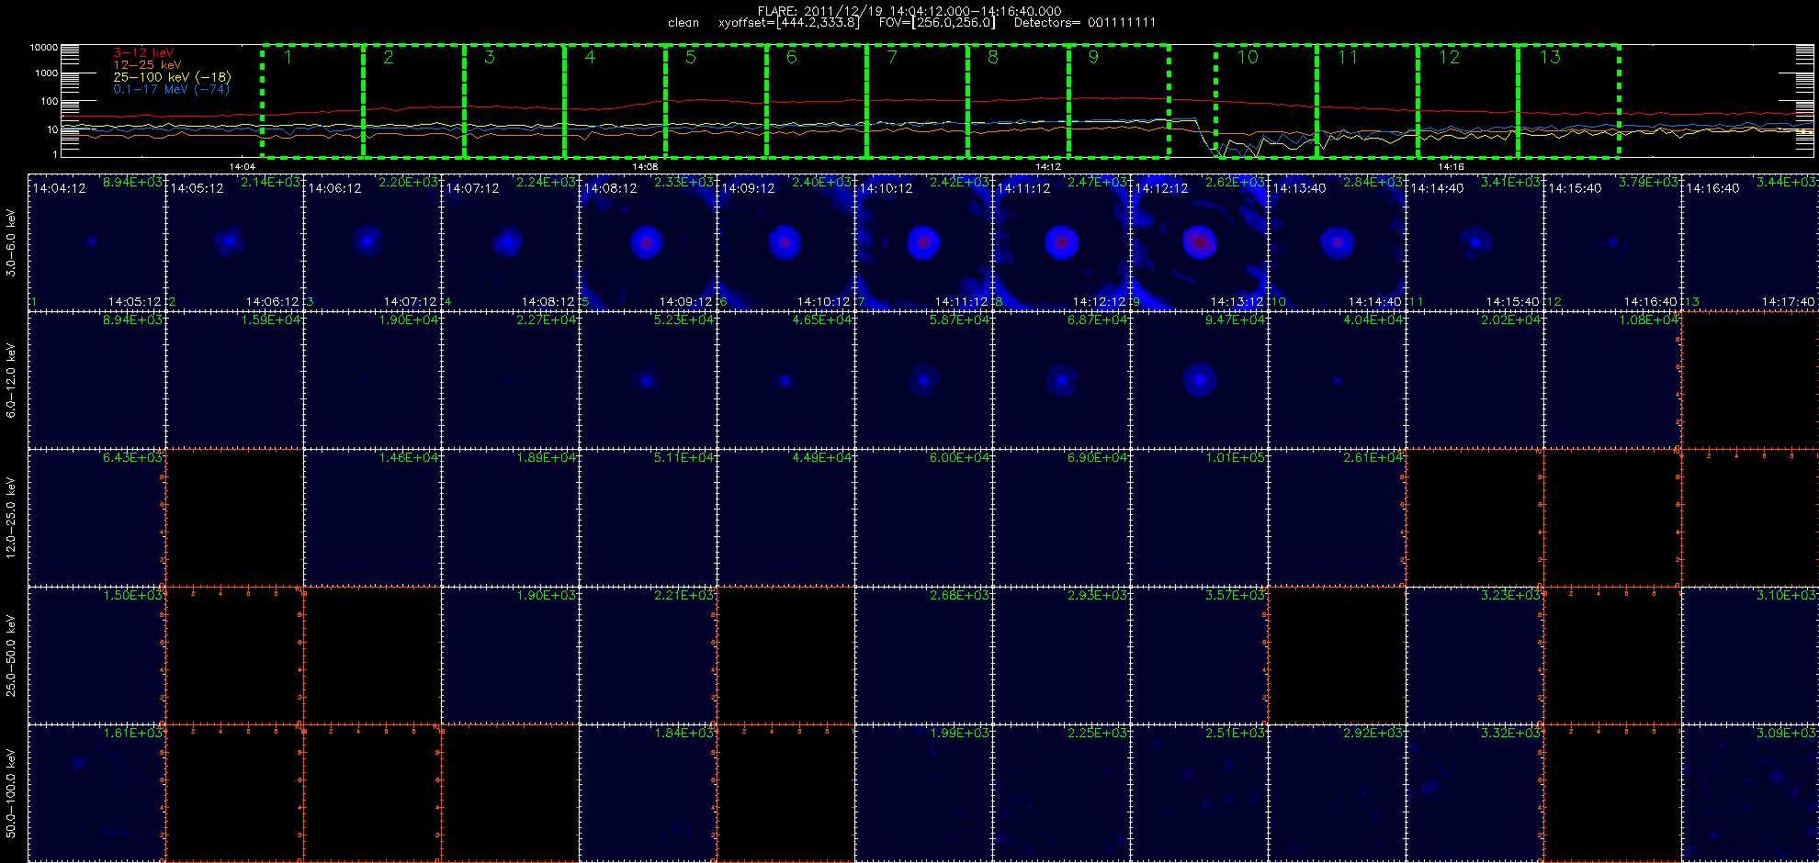Select time interval box 12 in light curve
The width and height of the screenshot is (1819, 863).
click(x=1468, y=100)
